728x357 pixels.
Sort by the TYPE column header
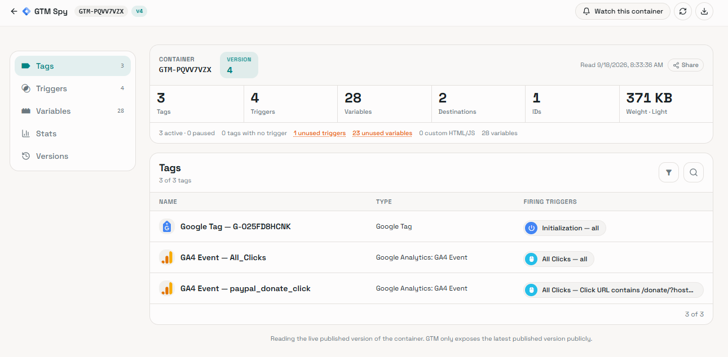384,202
